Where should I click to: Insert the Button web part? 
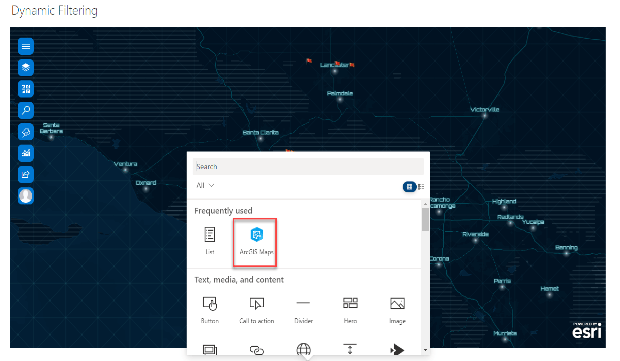pos(210,310)
